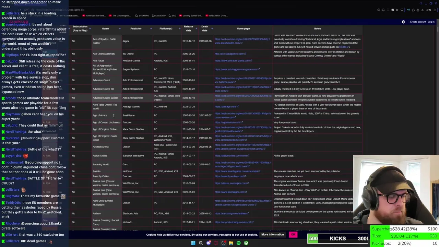Accept cookies with OK button
The image size is (439, 247).
(293, 235)
